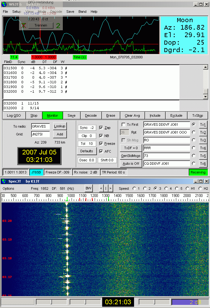Click the Include button

click(155, 115)
